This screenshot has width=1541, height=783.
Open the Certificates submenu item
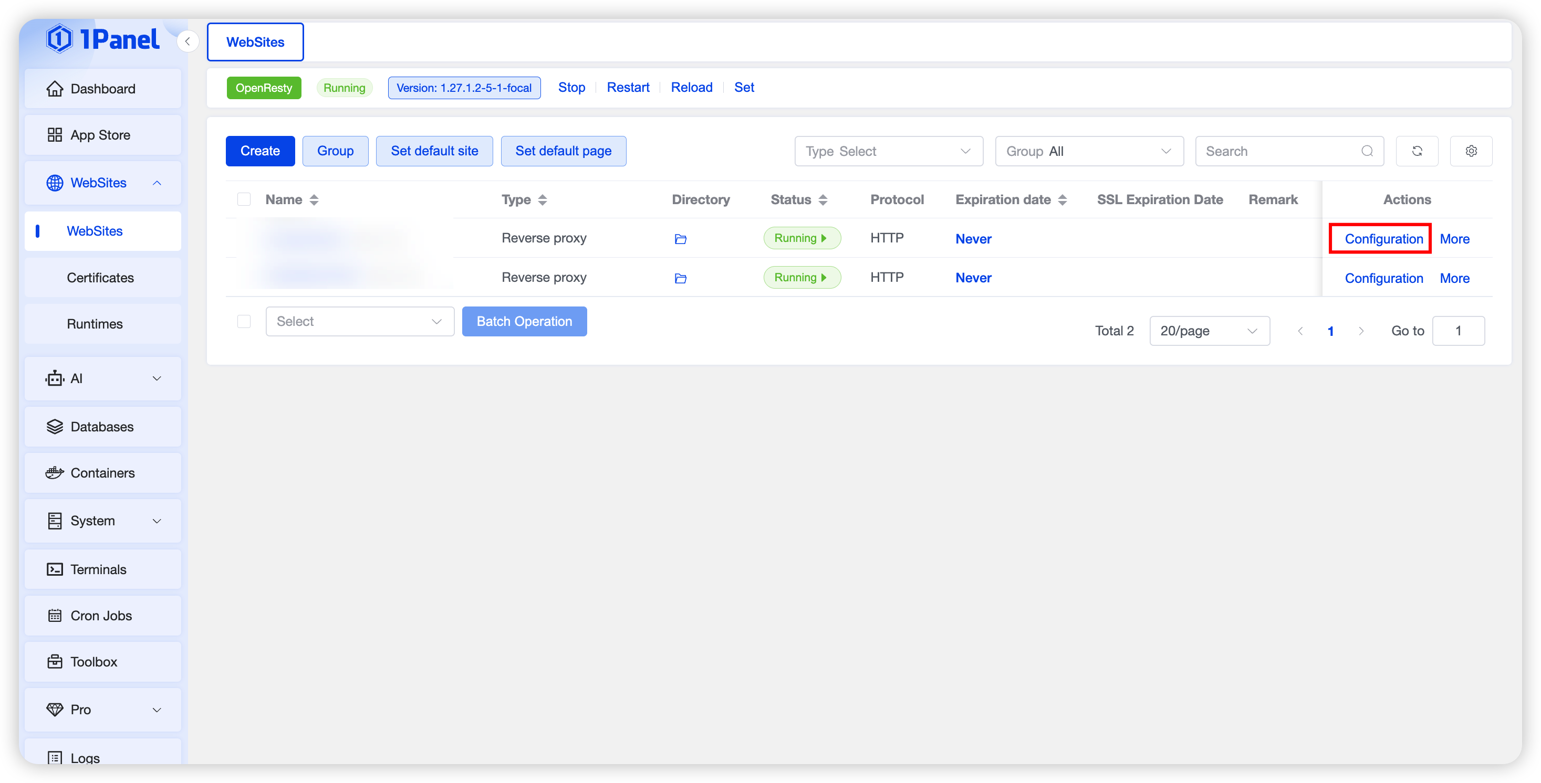[100, 277]
